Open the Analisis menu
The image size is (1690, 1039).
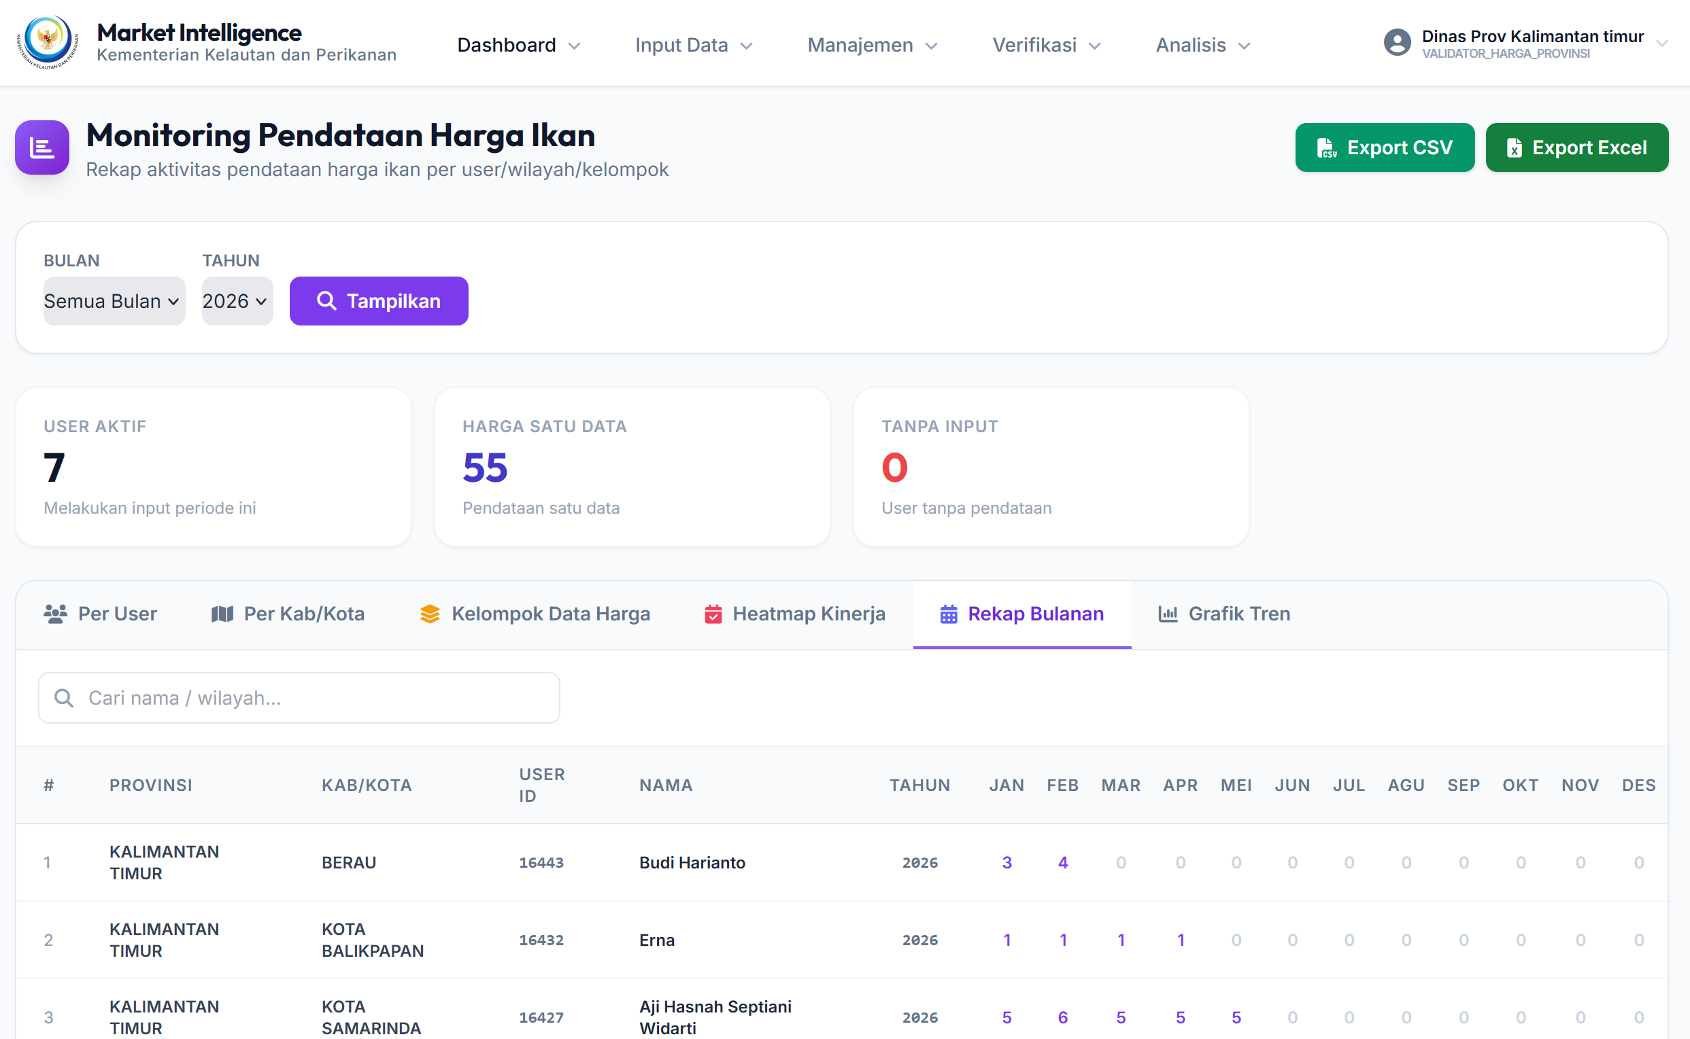tap(1202, 45)
